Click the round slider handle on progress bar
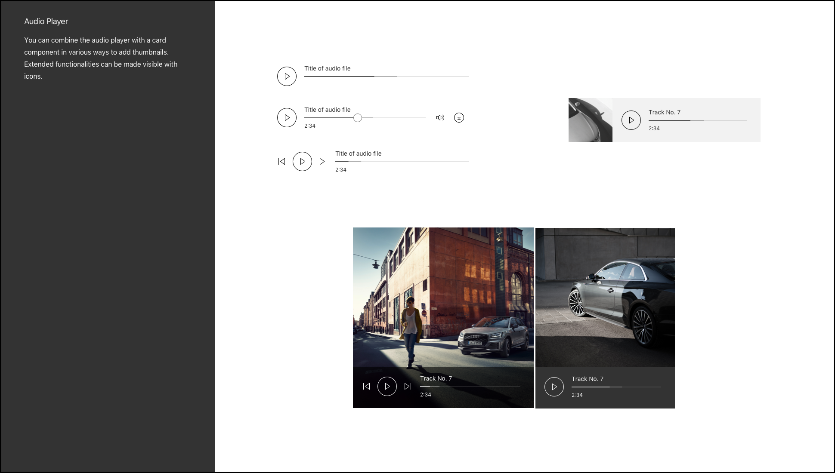This screenshot has width=835, height=473. pyautogui.click(x=357, y=118)
